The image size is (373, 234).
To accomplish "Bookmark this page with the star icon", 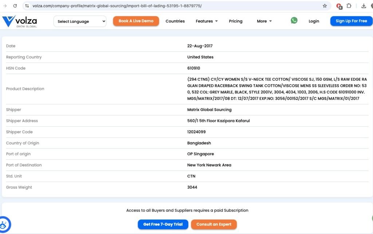I will click(x=325, y=6).
